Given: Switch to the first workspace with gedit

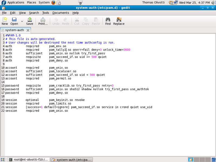Looking at the screenshot, I should (191, 160).
